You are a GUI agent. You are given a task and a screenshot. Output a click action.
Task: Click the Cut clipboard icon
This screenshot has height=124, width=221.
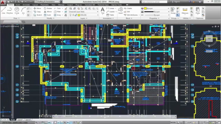pos(203,8)
